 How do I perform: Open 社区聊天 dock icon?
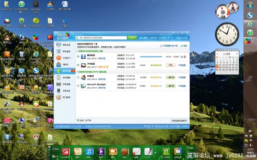(66, 153)
